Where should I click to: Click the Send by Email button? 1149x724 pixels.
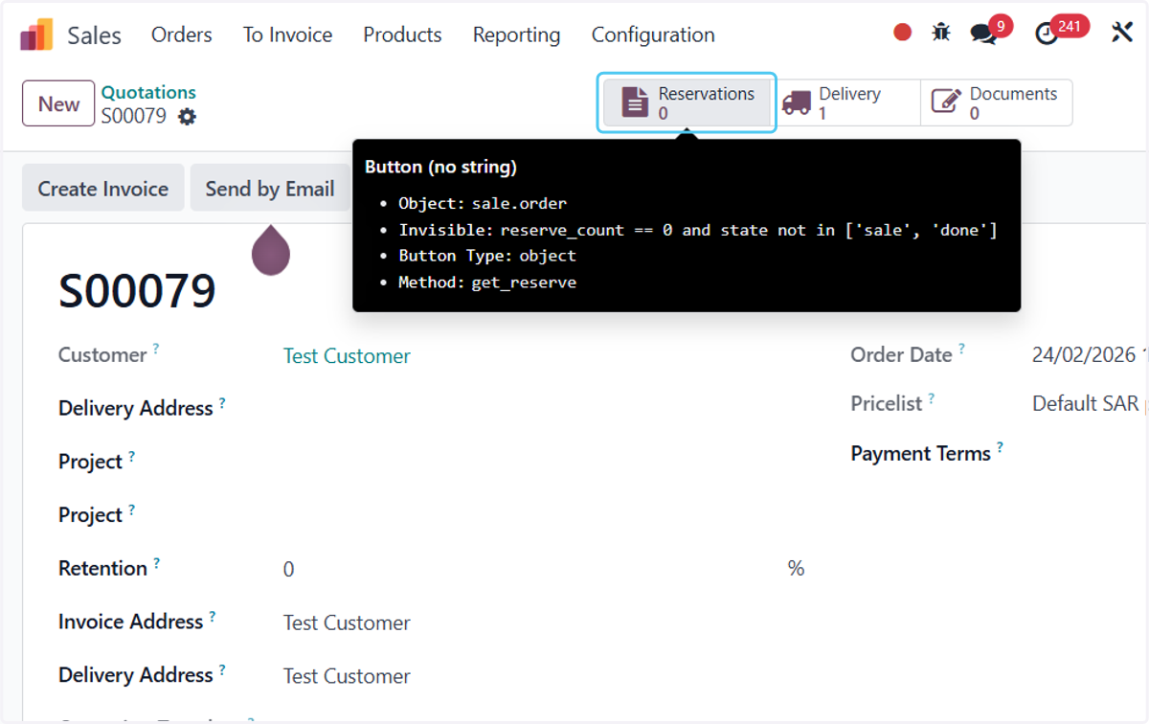tap(270, 189)
